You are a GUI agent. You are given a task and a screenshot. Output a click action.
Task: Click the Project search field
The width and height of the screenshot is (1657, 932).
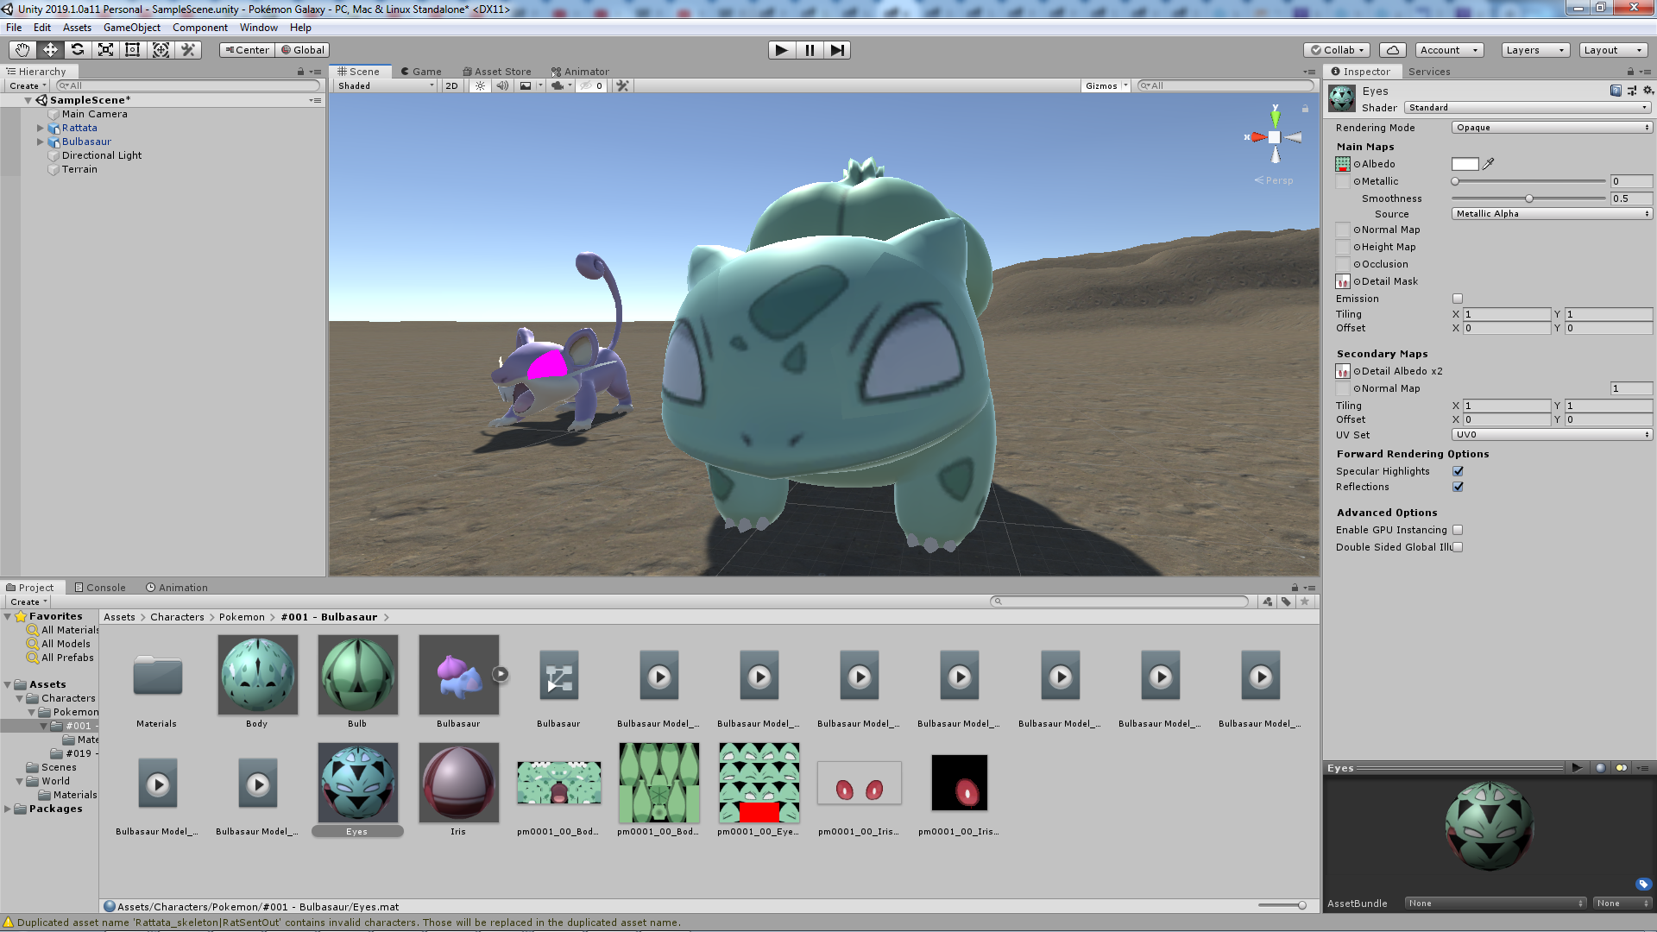point(1119,601)
